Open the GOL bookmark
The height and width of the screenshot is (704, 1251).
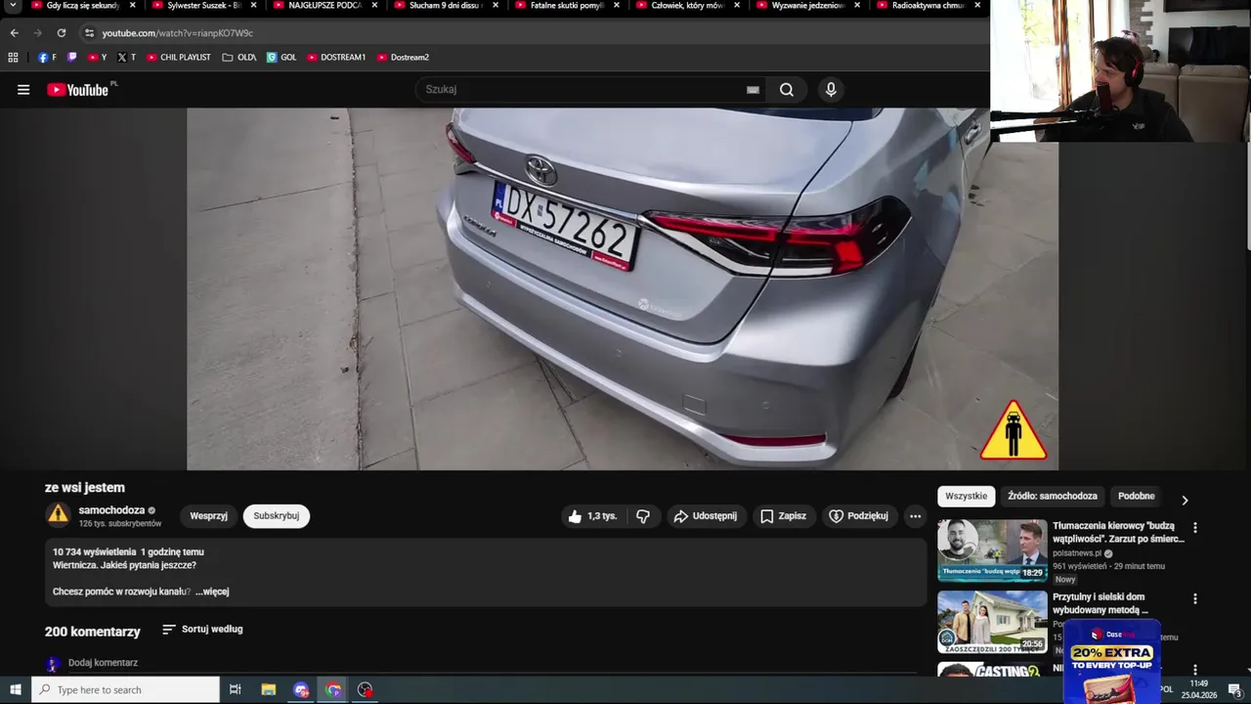point(281,58)
